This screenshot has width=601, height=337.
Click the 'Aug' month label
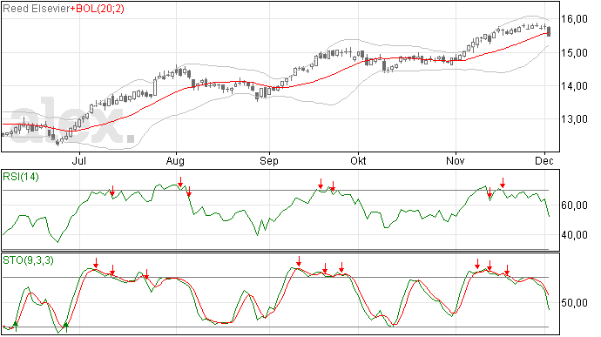pyautogui.click(x=175, y=161)
